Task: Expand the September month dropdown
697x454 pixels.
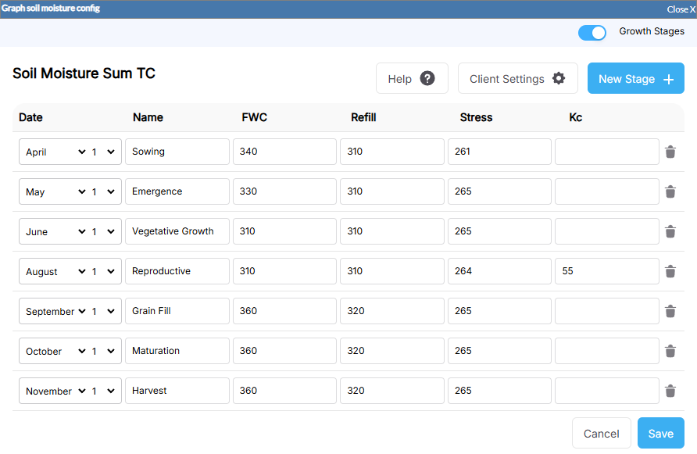Action: tap(55, 311)
